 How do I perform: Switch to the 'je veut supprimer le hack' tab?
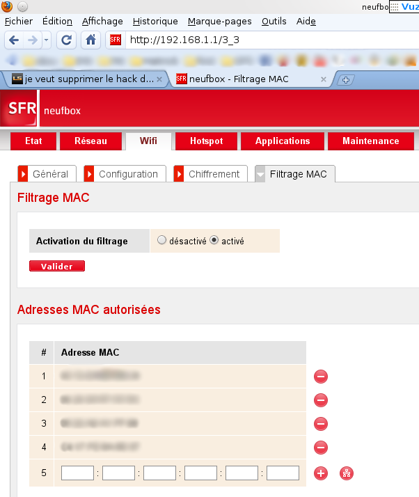pyautogui.click(x=84, y=79)
